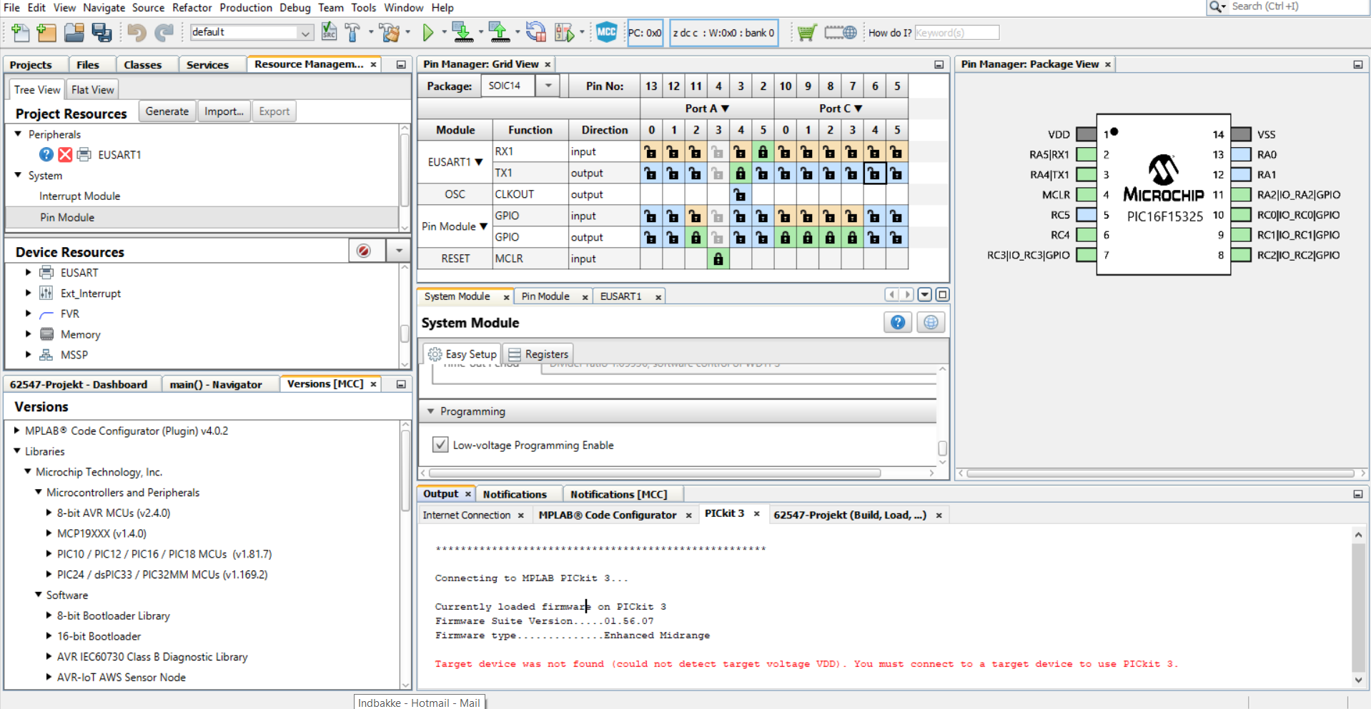The width and height of the screenshot is (1371, 709).
Task: Toggle CLKOUT lock on Port A 4
Action: [x=741, y=194]
